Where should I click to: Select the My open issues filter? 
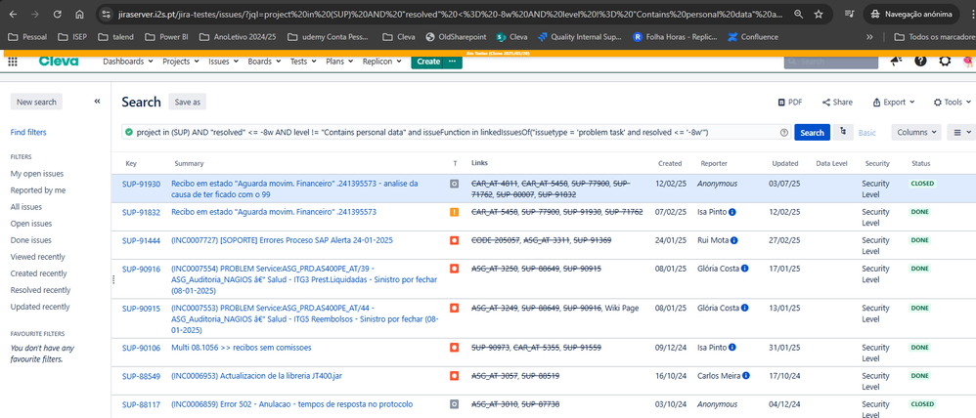pos(37,174)
